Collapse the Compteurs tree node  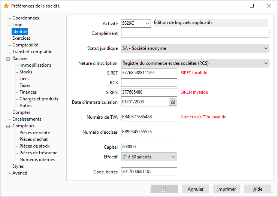[x=8, y=126]
